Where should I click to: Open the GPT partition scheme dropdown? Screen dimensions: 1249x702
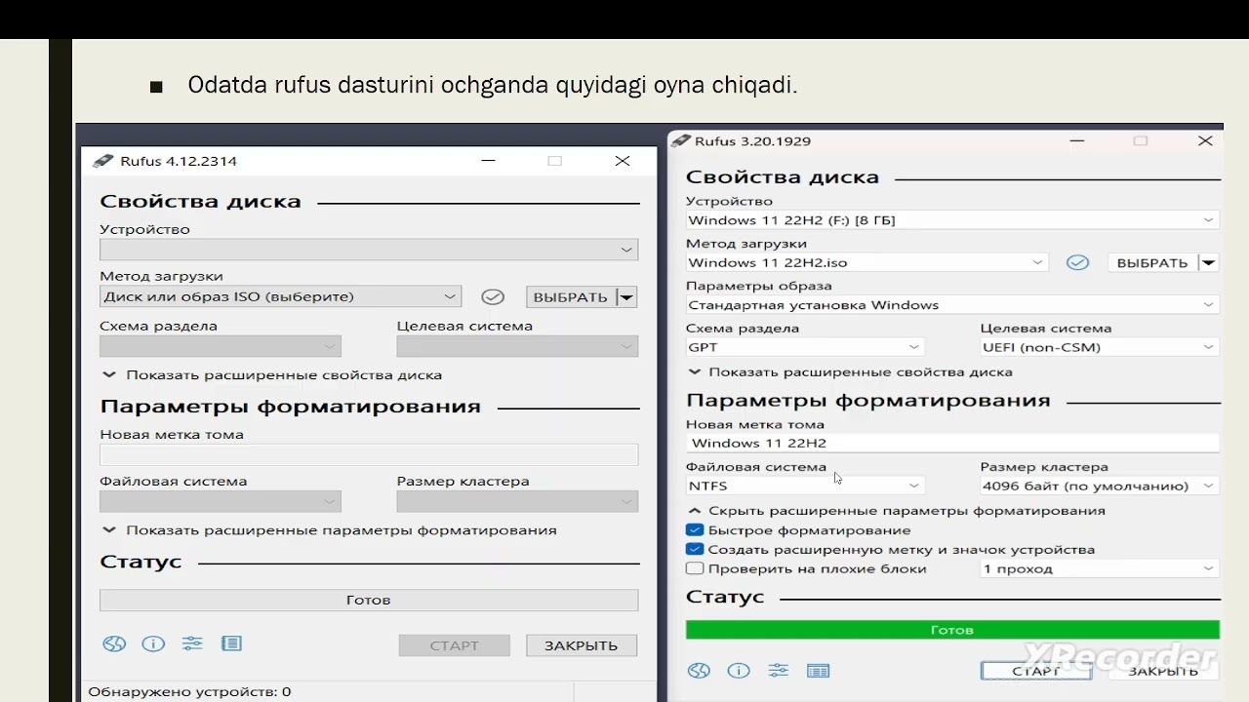click(x=805, y=347)
